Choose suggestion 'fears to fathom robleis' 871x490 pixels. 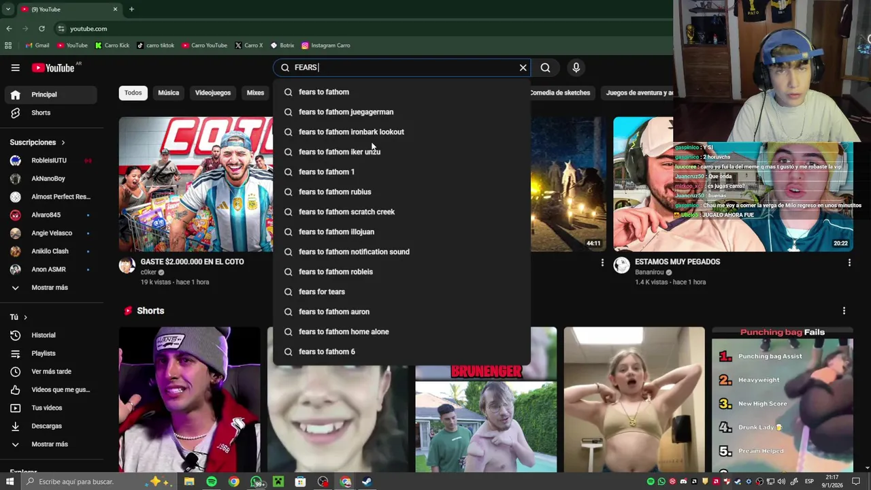401,272
